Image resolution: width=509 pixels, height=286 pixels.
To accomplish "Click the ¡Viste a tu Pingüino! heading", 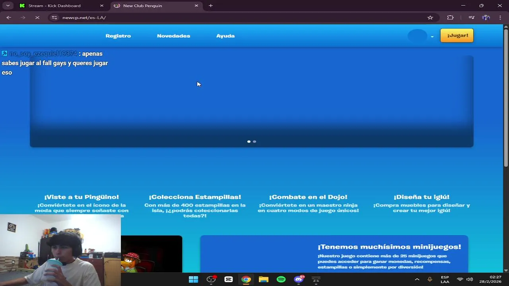I will point(82,197).
